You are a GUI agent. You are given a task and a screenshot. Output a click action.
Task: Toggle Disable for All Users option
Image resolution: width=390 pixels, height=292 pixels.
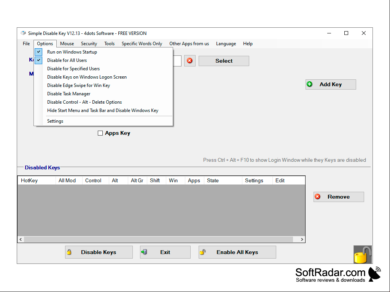(103, 60)
